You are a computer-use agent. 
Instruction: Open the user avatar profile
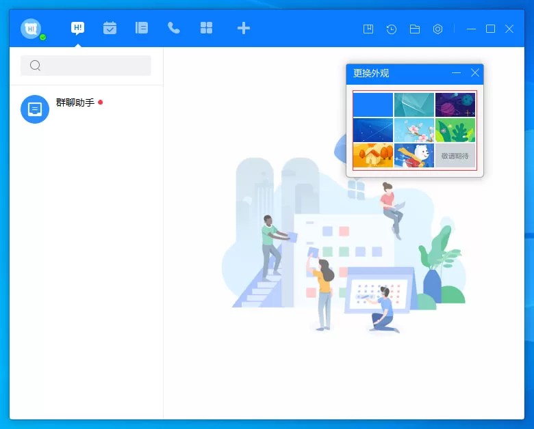point(31,29)
